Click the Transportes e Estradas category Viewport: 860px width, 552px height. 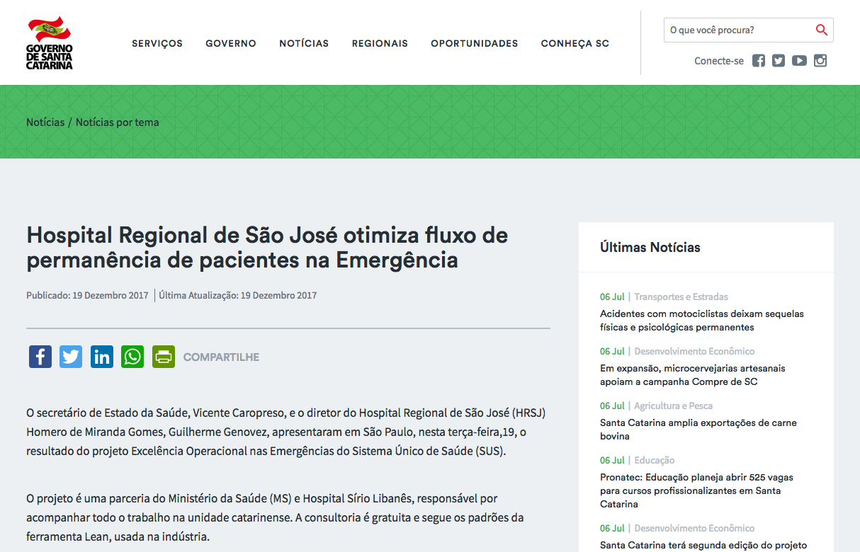681,297
